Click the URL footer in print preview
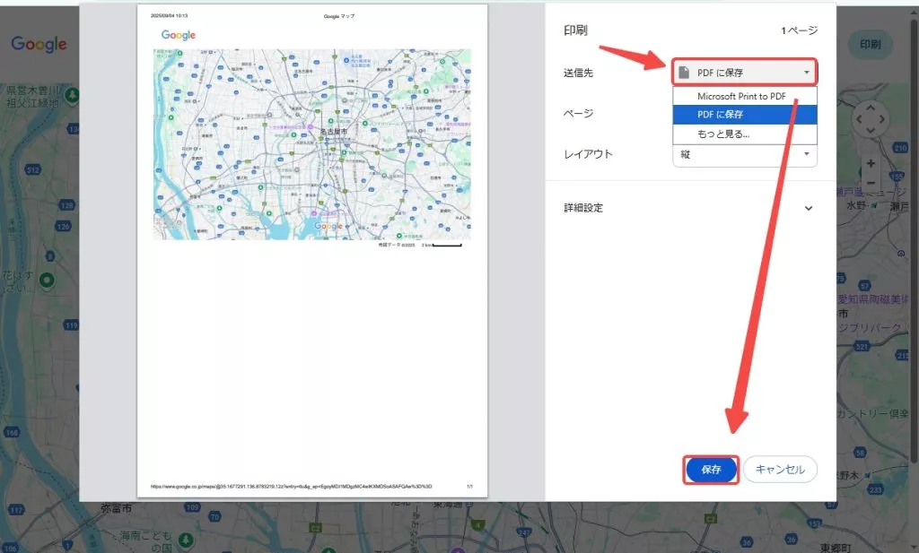 click(292, 487)
